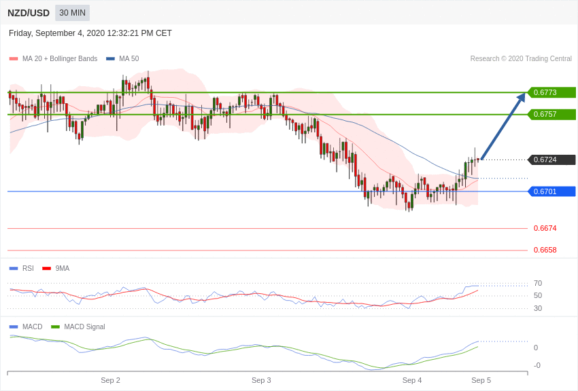Image resolution: width=578 pixels, height=391 pixels.
Task: Click the 0.6674 support level label
Action: [x=545, y=228]
